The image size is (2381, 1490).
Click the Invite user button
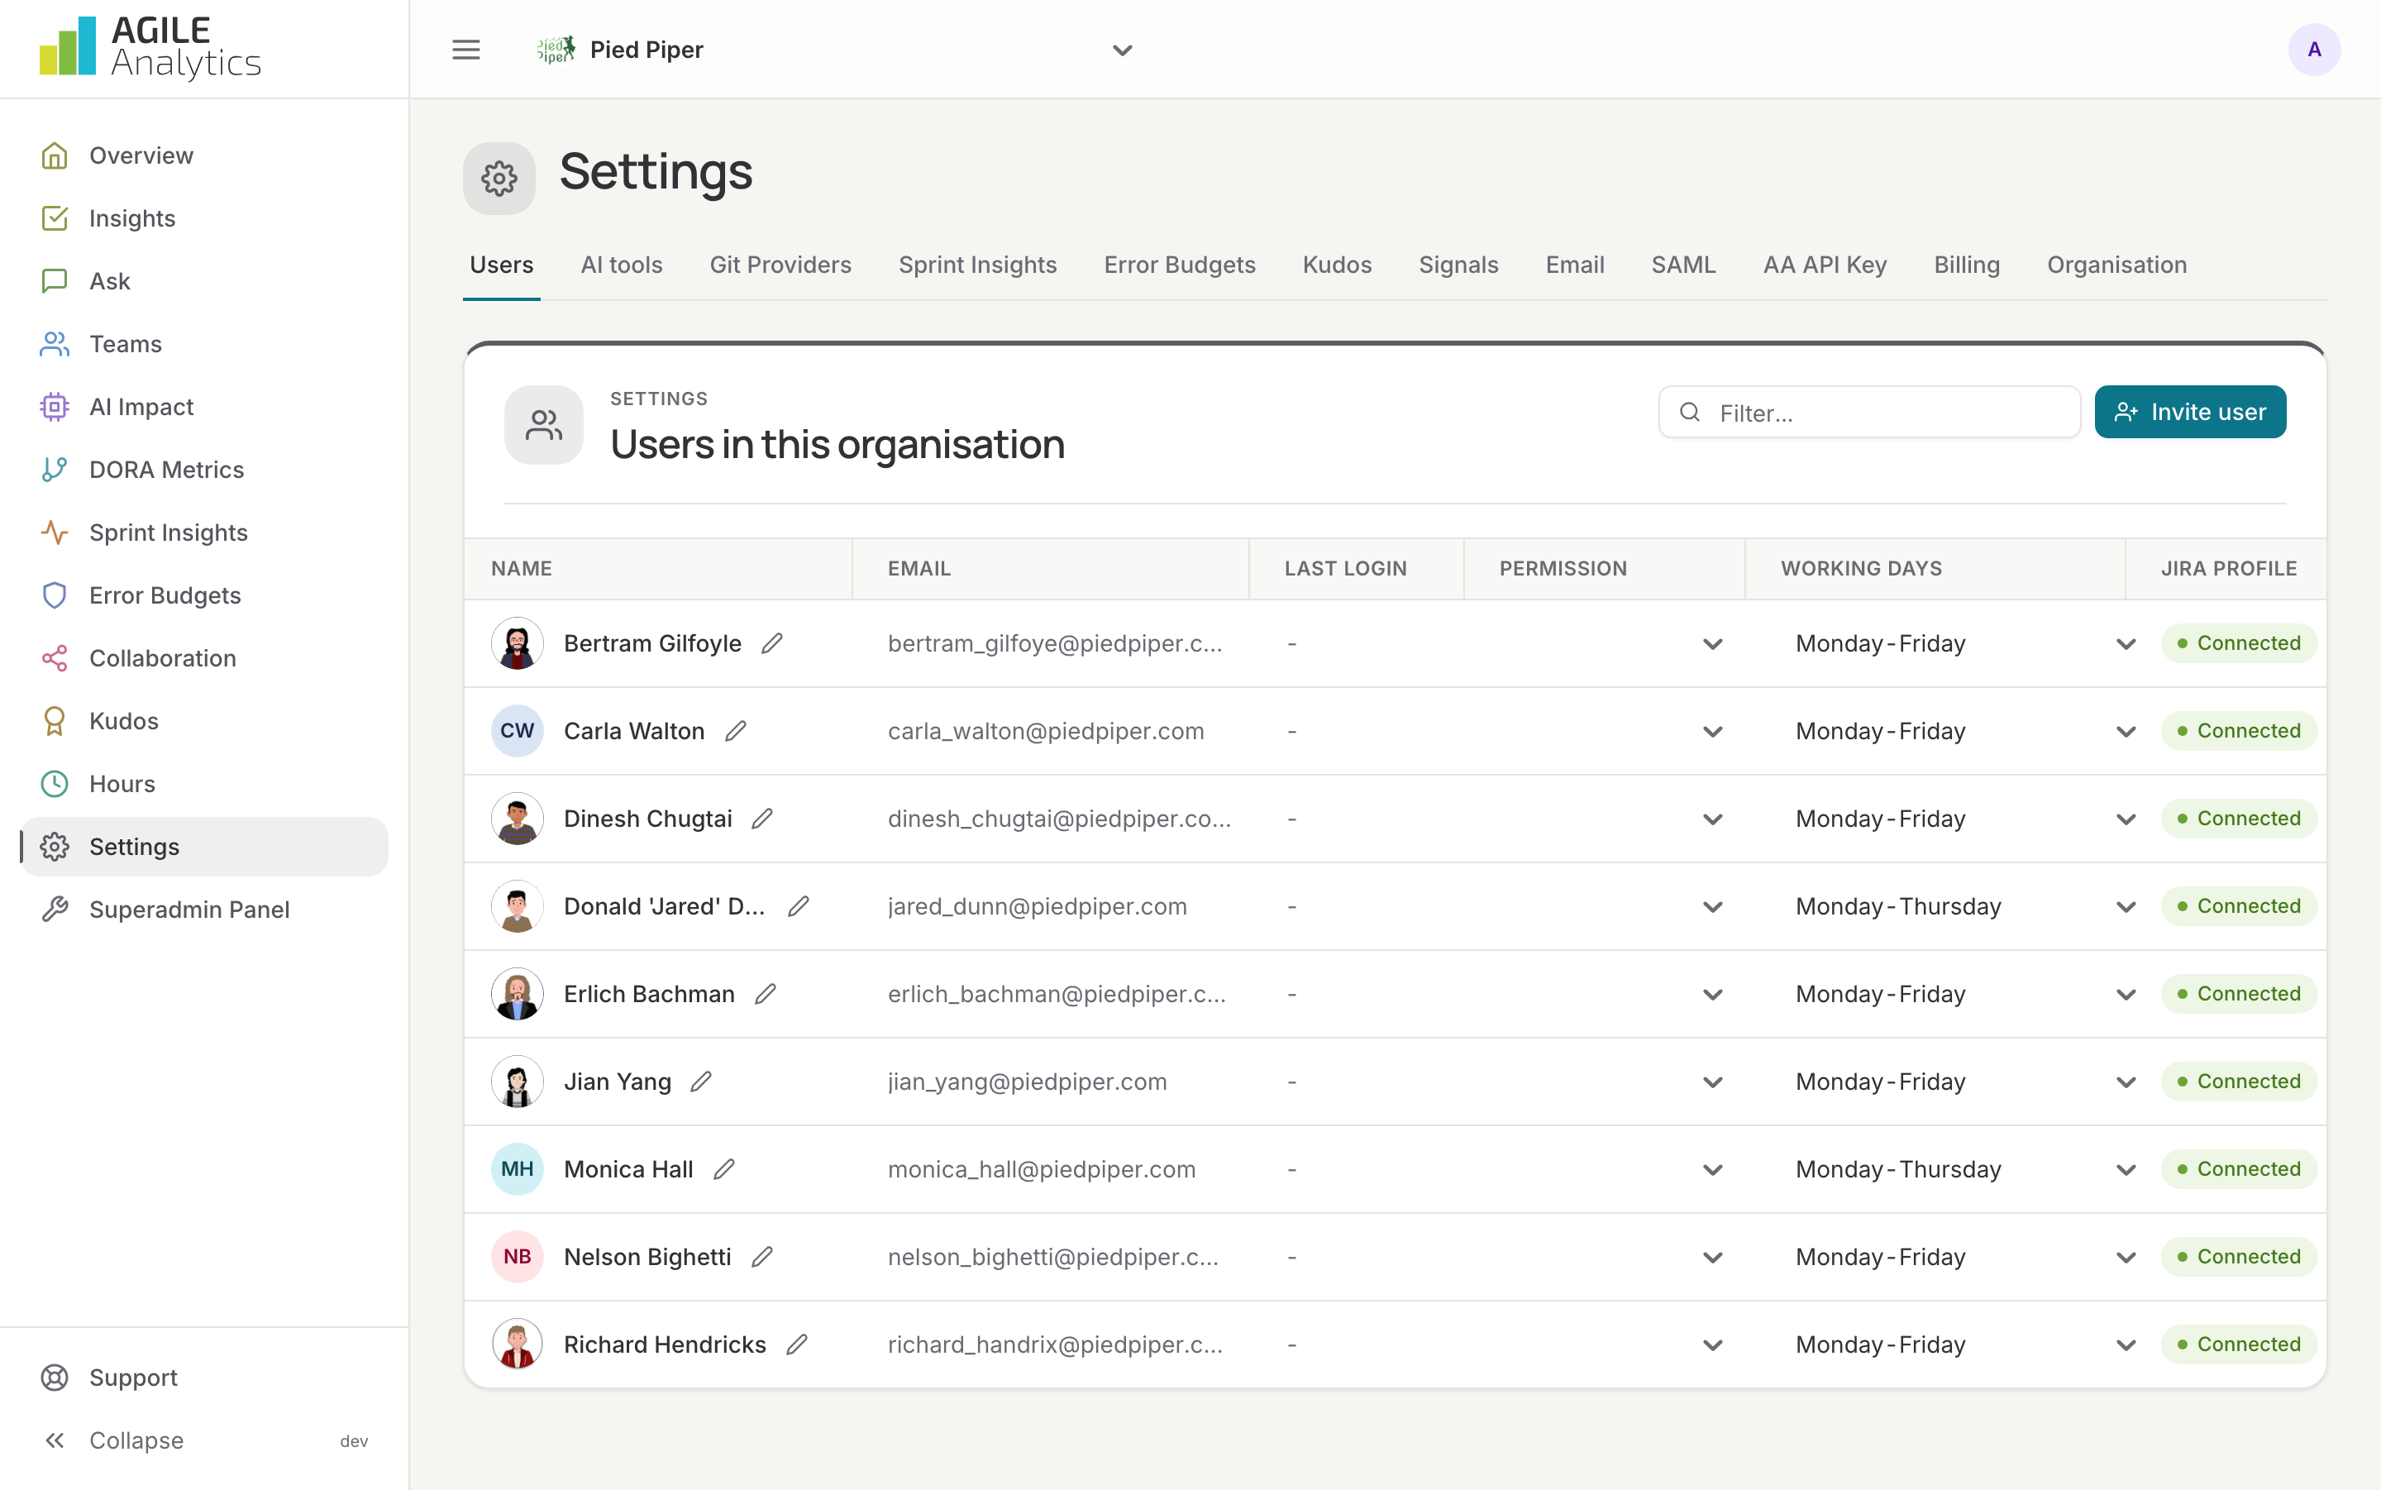(2189, 412)
